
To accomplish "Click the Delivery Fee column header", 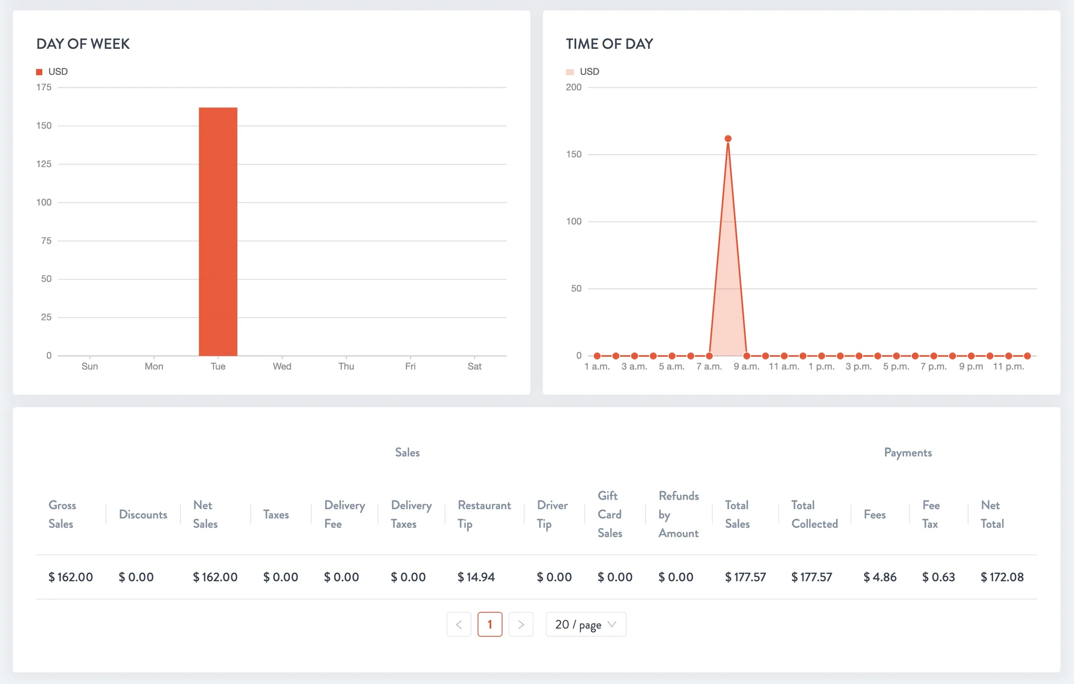I will pos(345,514).
